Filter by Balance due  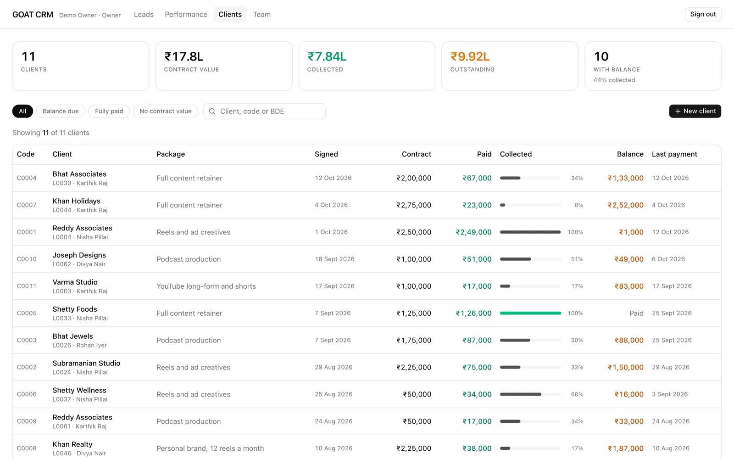pyautogui.click(x=61, y=111)
